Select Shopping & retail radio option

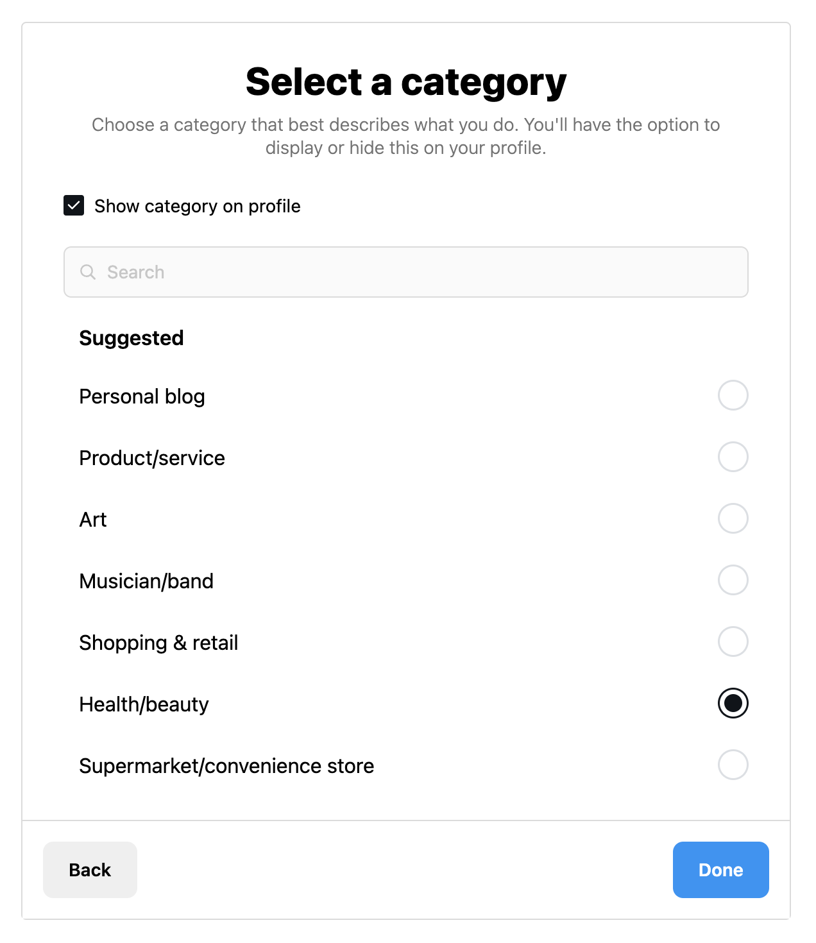[x=733, y=641]
